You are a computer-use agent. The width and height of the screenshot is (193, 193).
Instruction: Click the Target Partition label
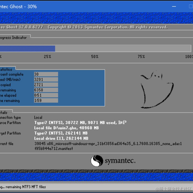pos(10,133)
